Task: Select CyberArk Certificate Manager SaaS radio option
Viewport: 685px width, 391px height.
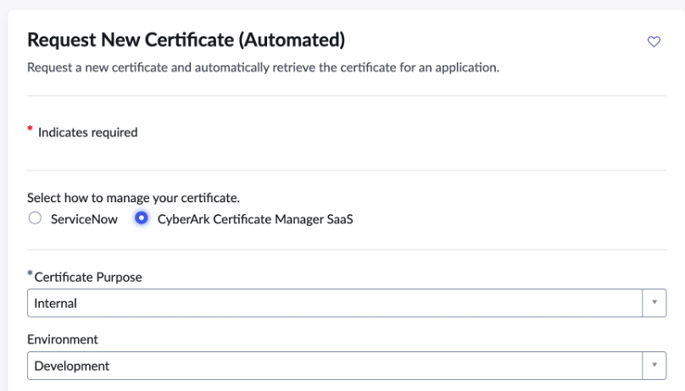Action: point(141,218)
